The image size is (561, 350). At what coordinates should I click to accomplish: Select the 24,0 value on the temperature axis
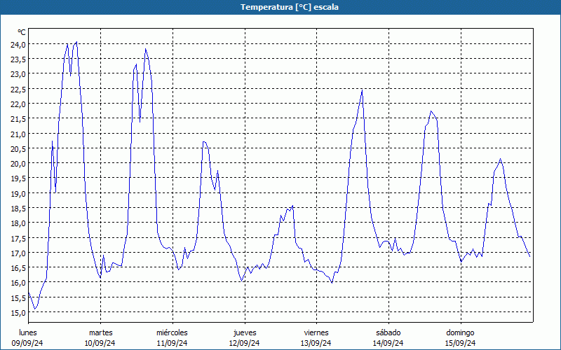pos(18,44)
